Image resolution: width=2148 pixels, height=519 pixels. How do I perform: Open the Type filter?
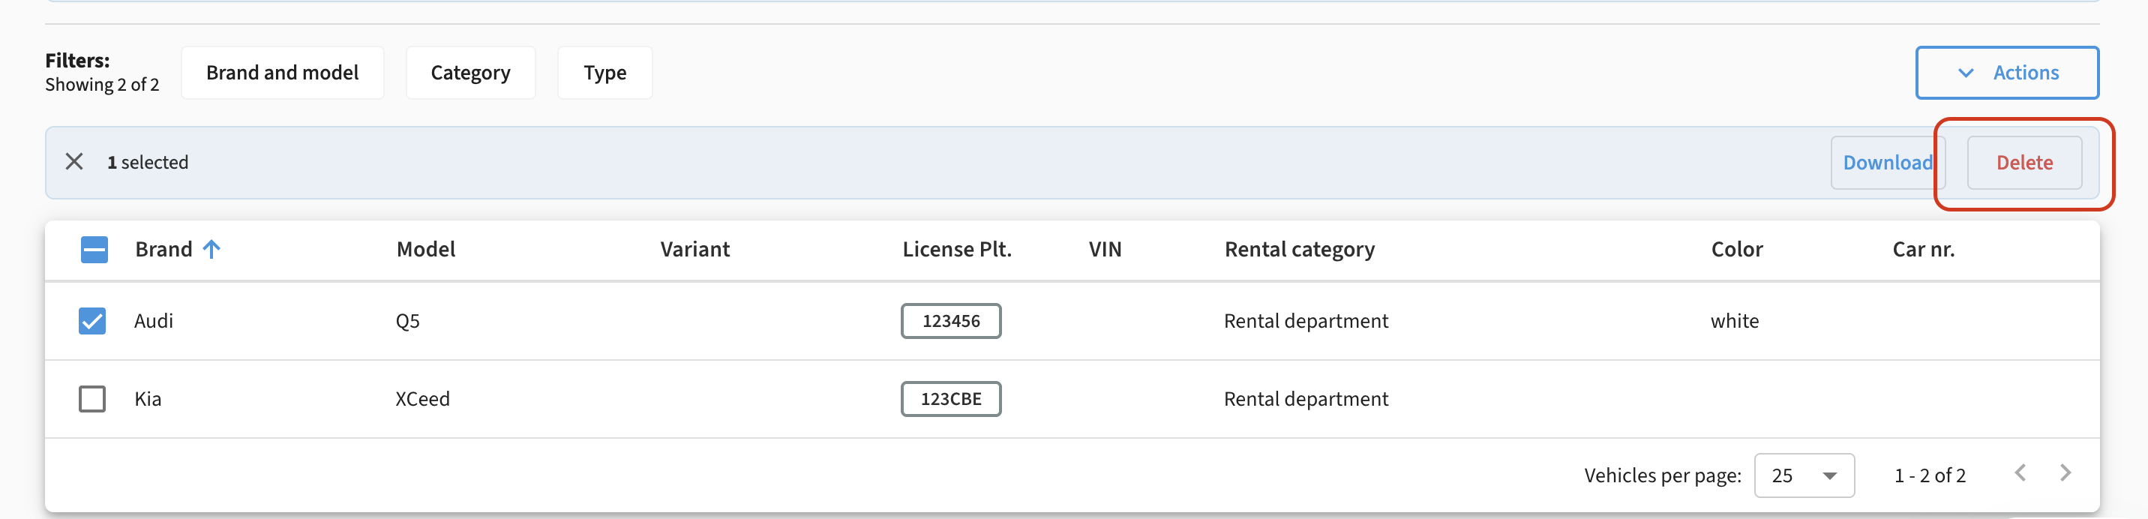604,73
